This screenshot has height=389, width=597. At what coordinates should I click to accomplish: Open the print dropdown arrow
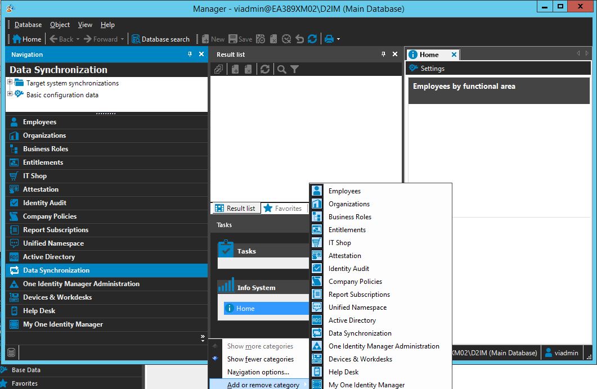[x=339, y=39]
